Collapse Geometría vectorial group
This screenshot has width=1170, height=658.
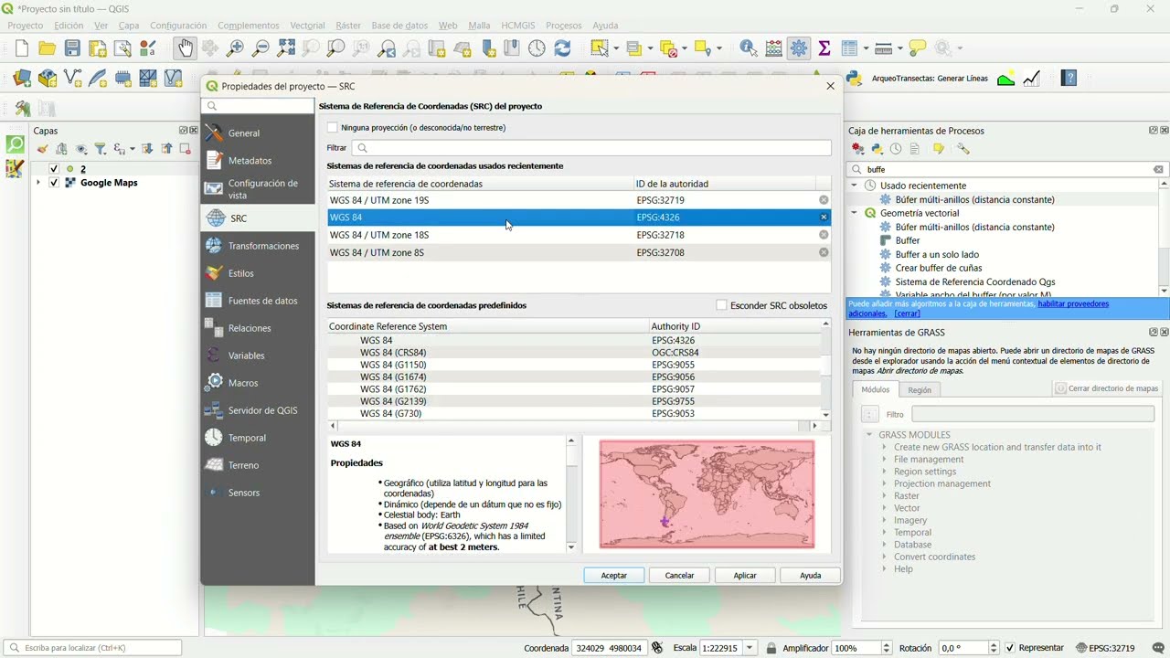click(x=855, y=213)
